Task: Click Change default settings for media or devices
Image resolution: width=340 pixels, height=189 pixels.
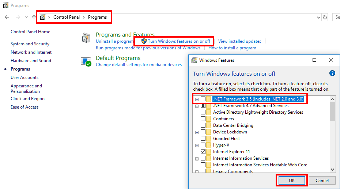Action: (139, 65)
